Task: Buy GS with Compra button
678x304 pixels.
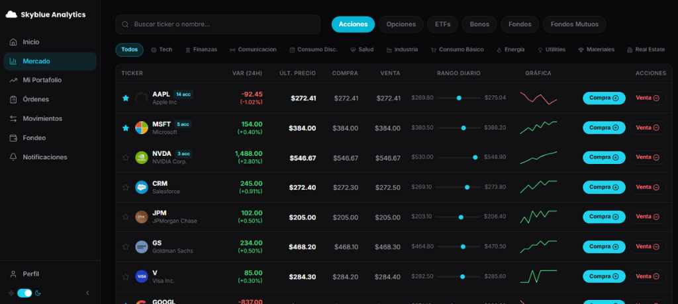Action: point(604,247)
